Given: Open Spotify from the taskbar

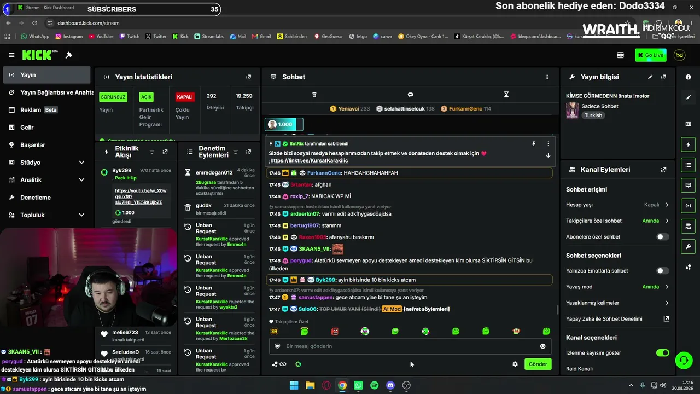Looking at the screenshot, I should coord(374,385).
